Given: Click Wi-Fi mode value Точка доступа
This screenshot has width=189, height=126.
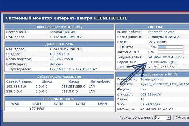Looking at the screenshot, I should pos(152,79).
